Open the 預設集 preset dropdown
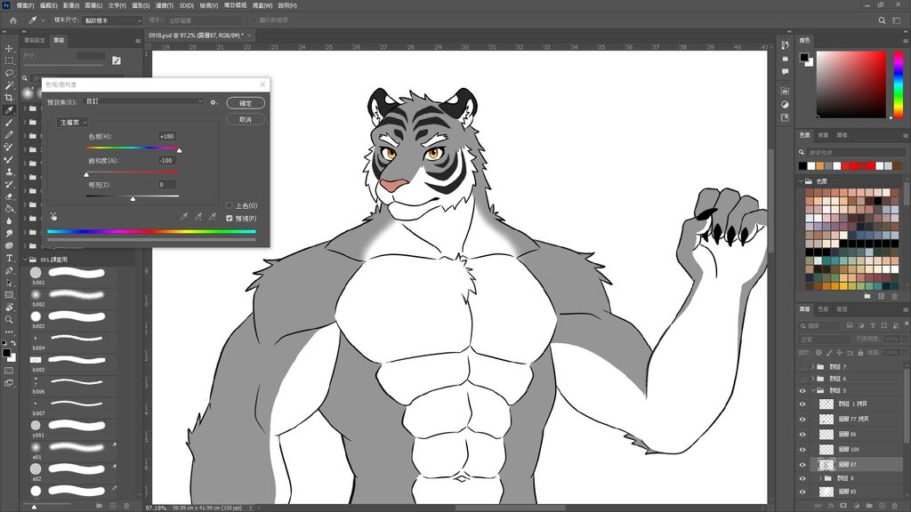Viewport: 911px width, 512px height. [144, 102]
